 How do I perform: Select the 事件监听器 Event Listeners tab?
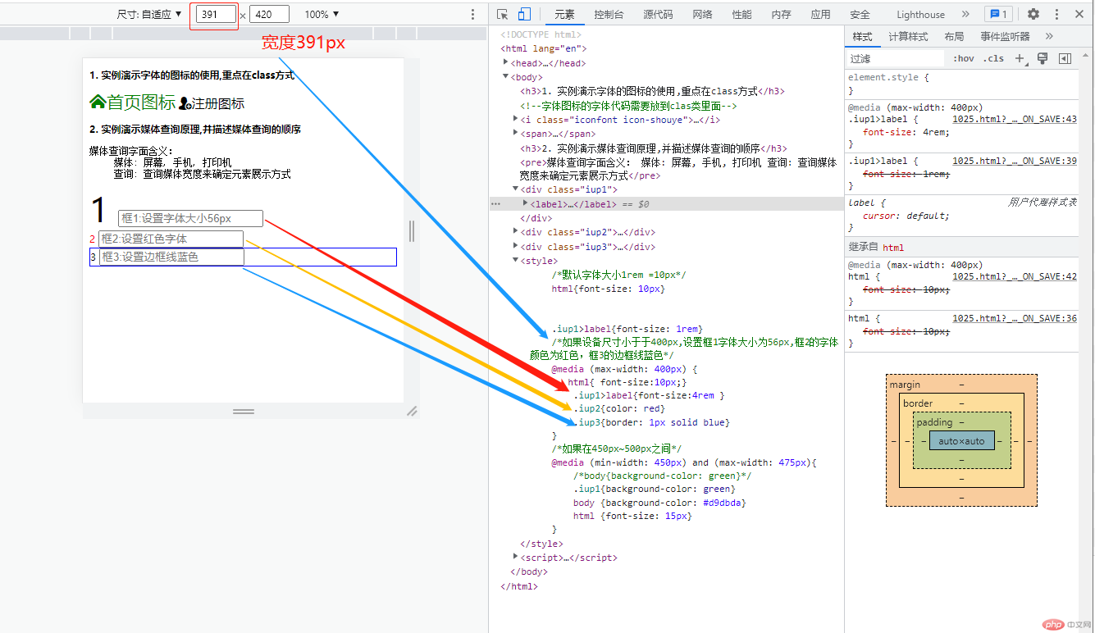pos(1005,36)
